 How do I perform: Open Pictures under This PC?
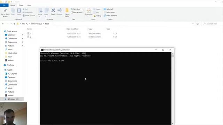(x=11, y=92)
